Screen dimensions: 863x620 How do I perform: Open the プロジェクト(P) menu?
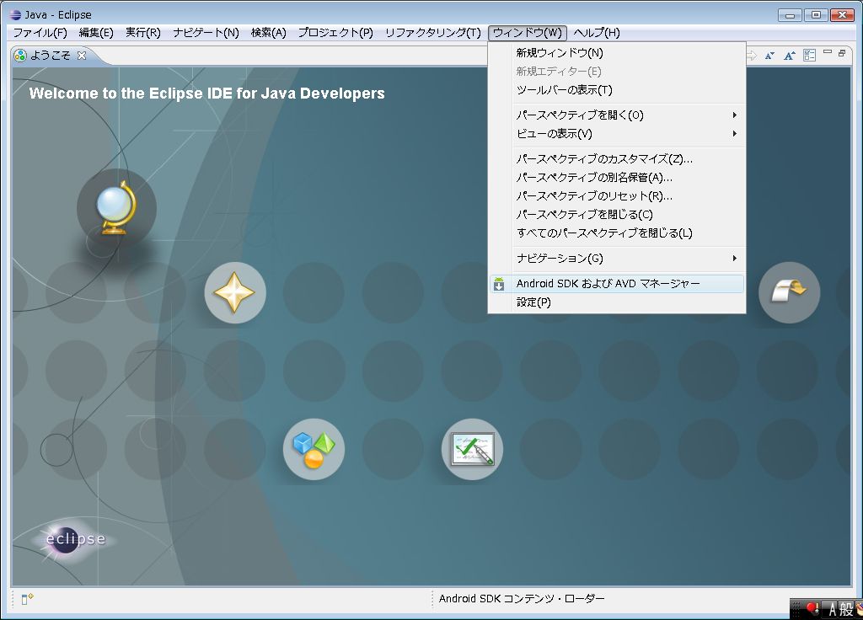click(335, 33)
